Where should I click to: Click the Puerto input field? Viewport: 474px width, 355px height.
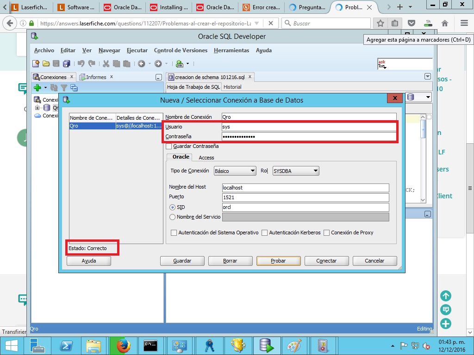pos(306,197)
